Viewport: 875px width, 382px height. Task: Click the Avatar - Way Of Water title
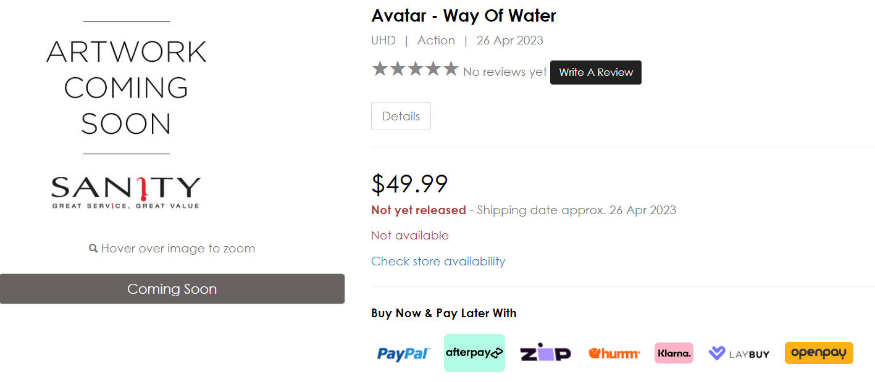pos(463,15)
